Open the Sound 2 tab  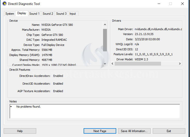pos(48,14)
